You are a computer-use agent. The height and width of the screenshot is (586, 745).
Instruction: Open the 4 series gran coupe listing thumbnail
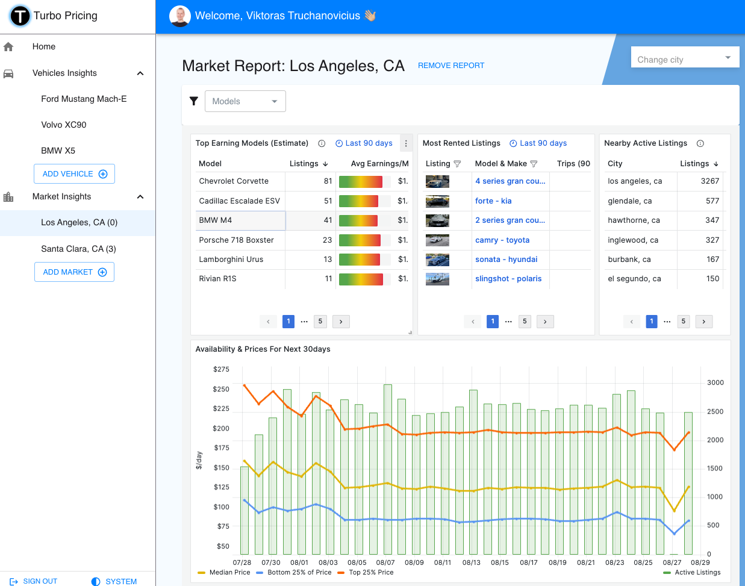coord(437,181)
